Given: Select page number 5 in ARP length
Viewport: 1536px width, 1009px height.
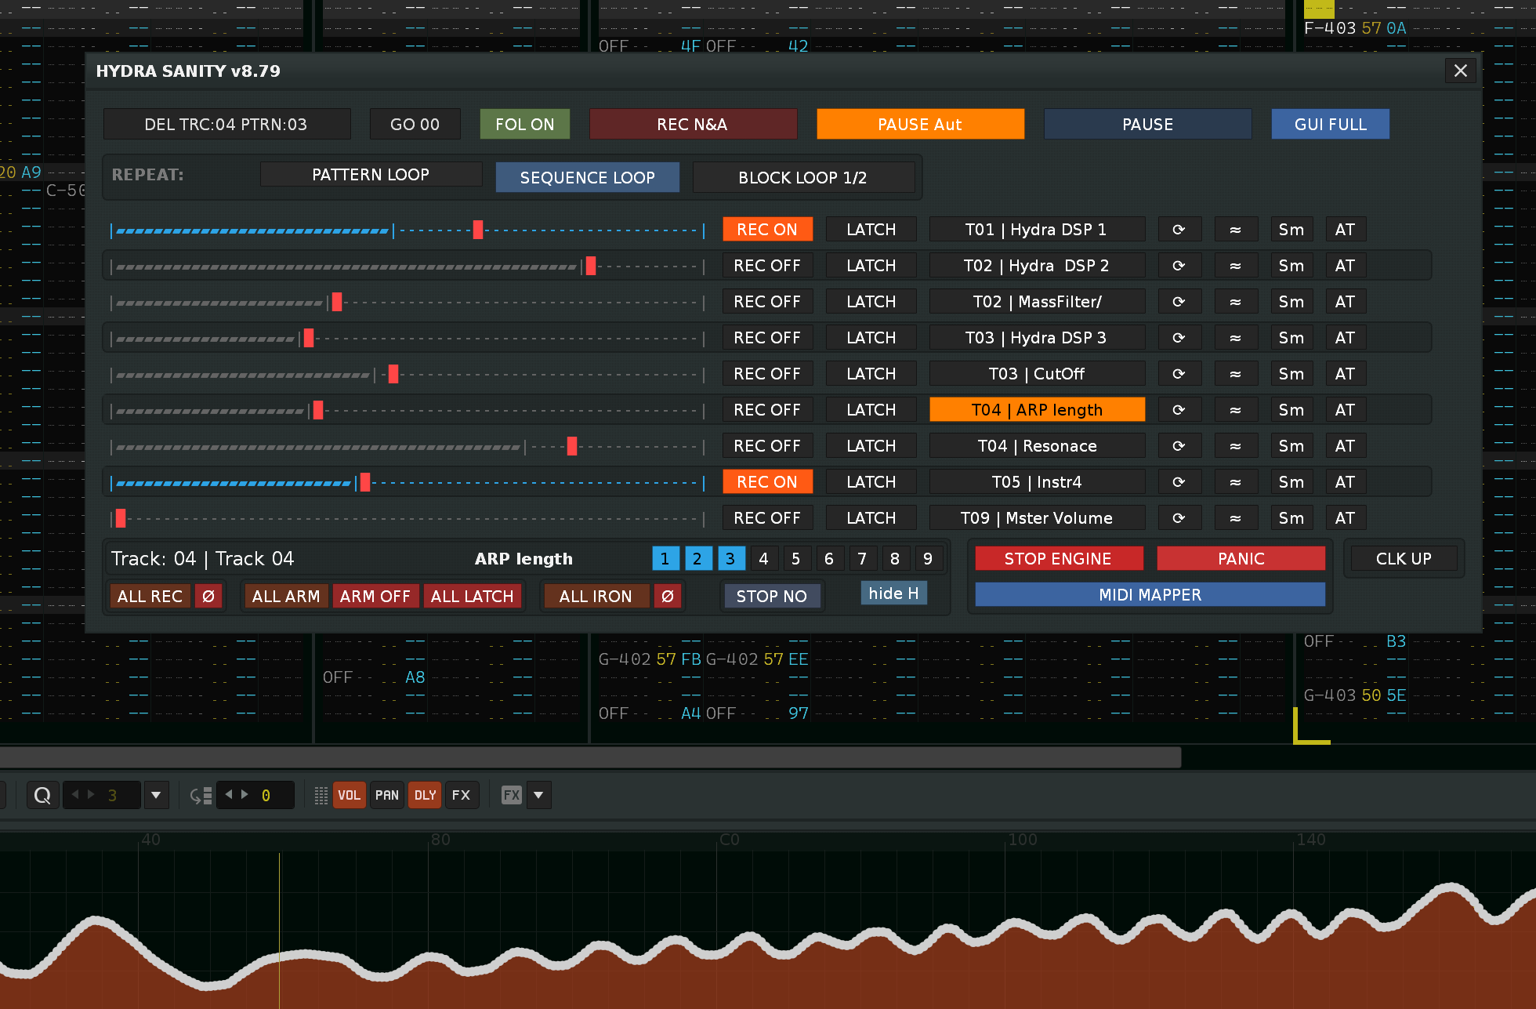Looking at the screenshot, I should click(796, 559).
